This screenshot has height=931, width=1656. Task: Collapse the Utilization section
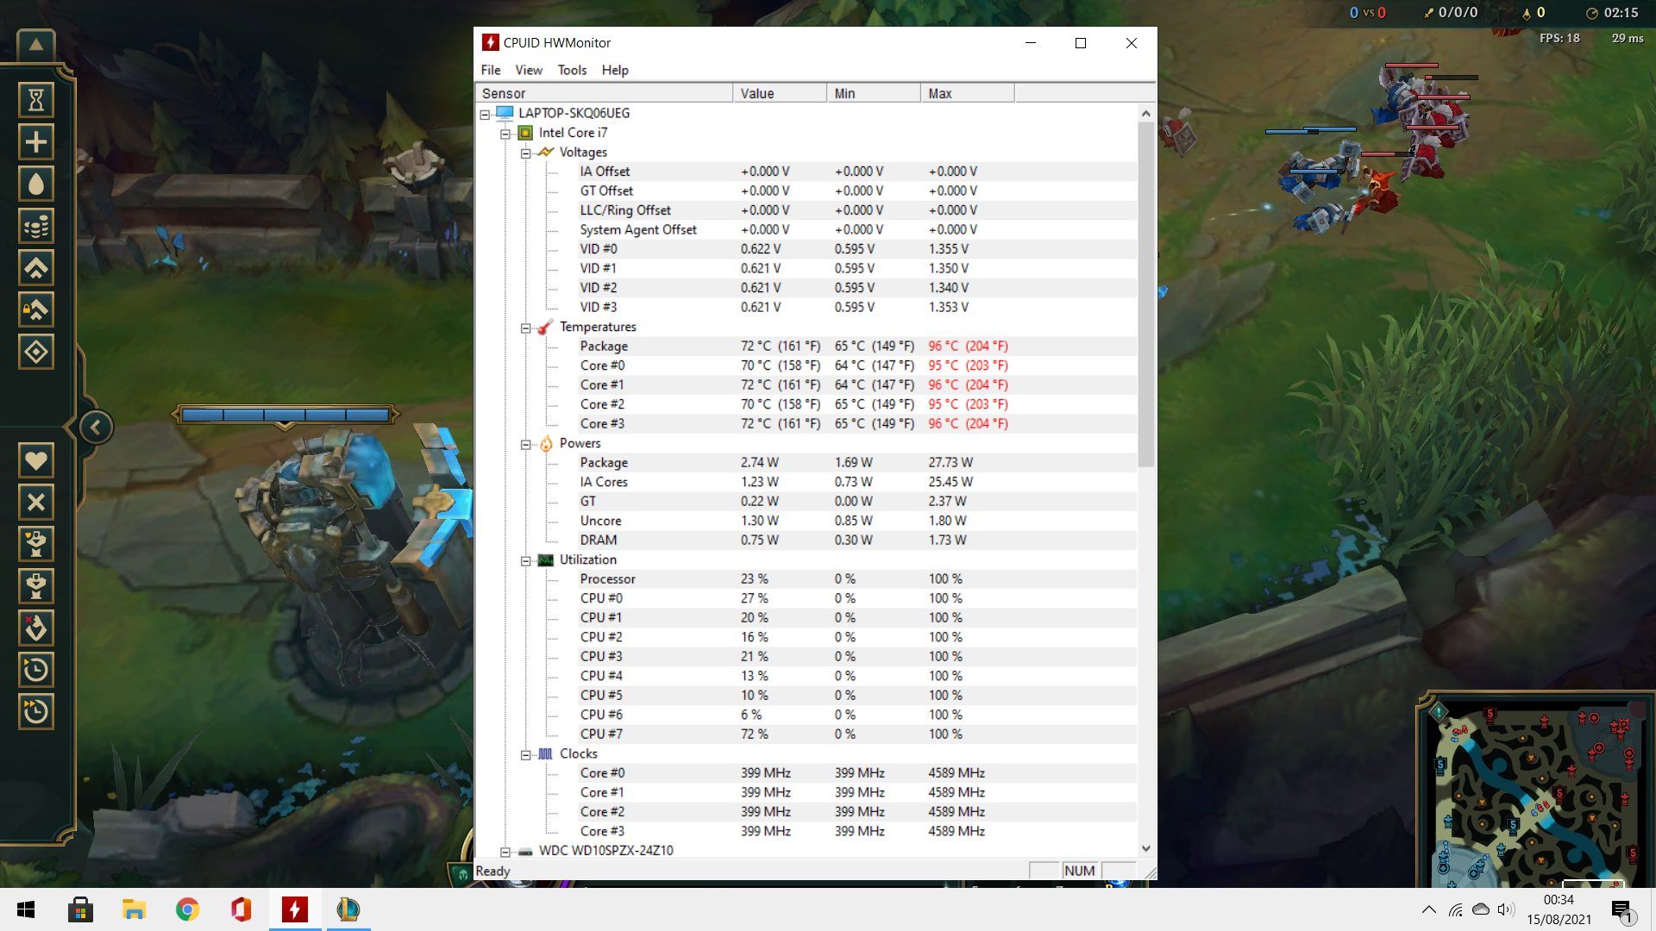(525, 561)
